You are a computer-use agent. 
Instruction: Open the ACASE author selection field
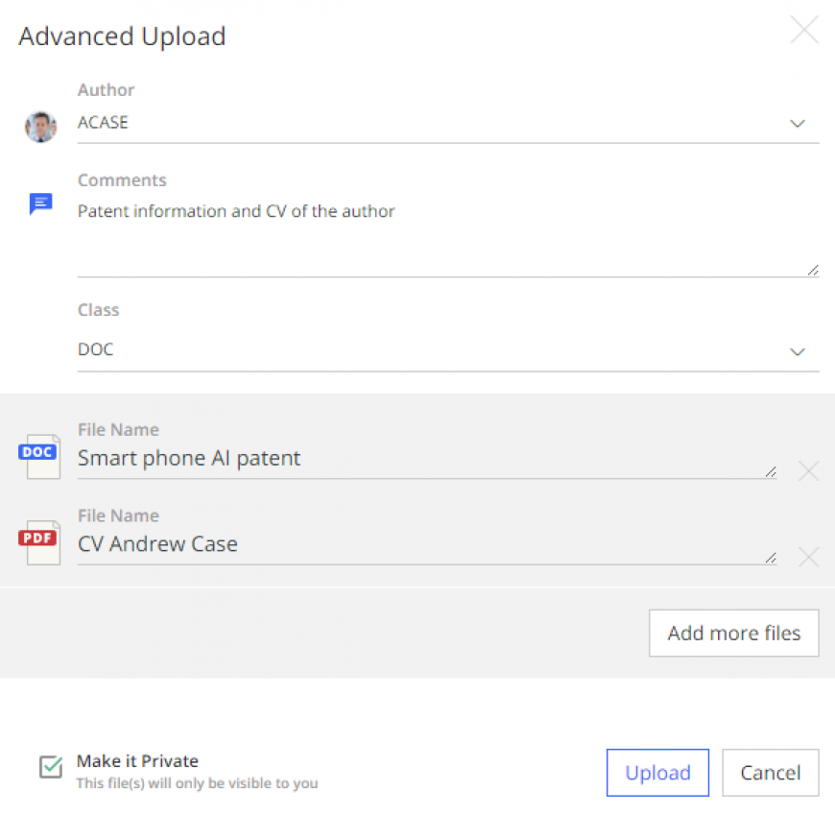tap(448, 123)
